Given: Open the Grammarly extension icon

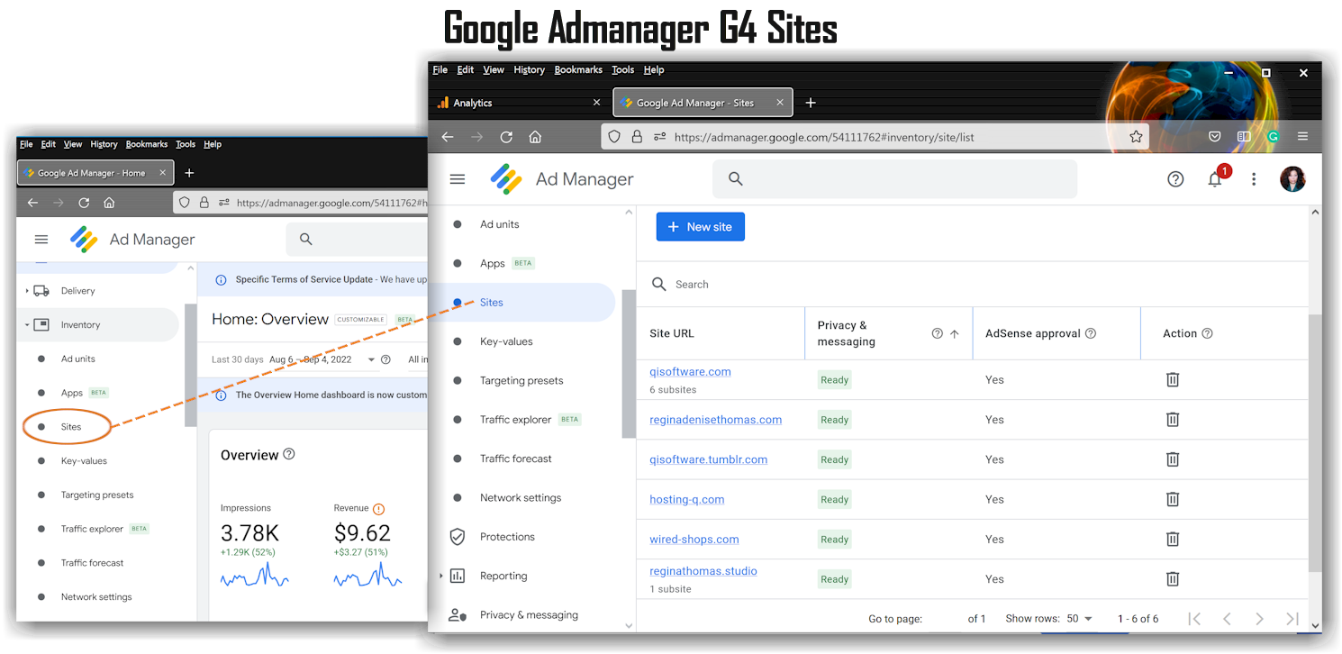Looking at the screenshot, I should click(x=1274, y=137).
